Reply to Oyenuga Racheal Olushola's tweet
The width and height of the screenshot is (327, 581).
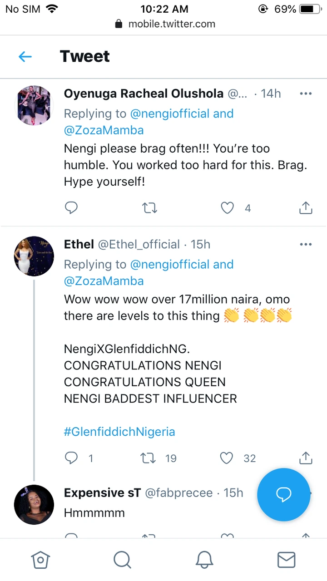tap(71, 208)
